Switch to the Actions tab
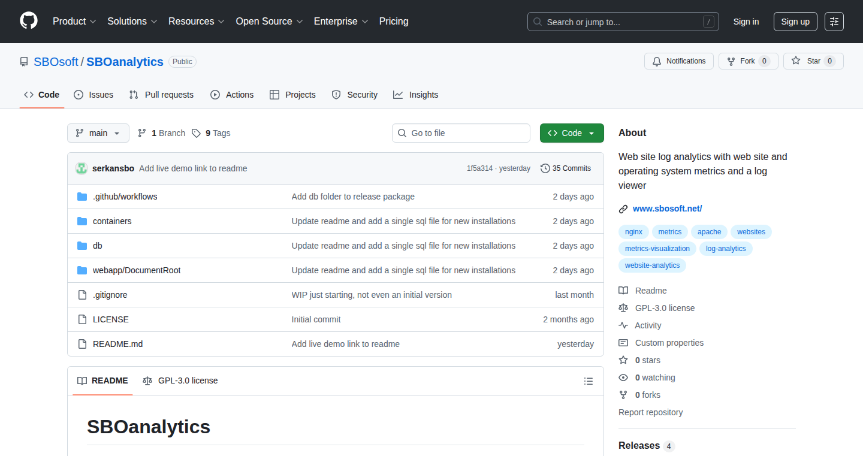 click(232, 95)
